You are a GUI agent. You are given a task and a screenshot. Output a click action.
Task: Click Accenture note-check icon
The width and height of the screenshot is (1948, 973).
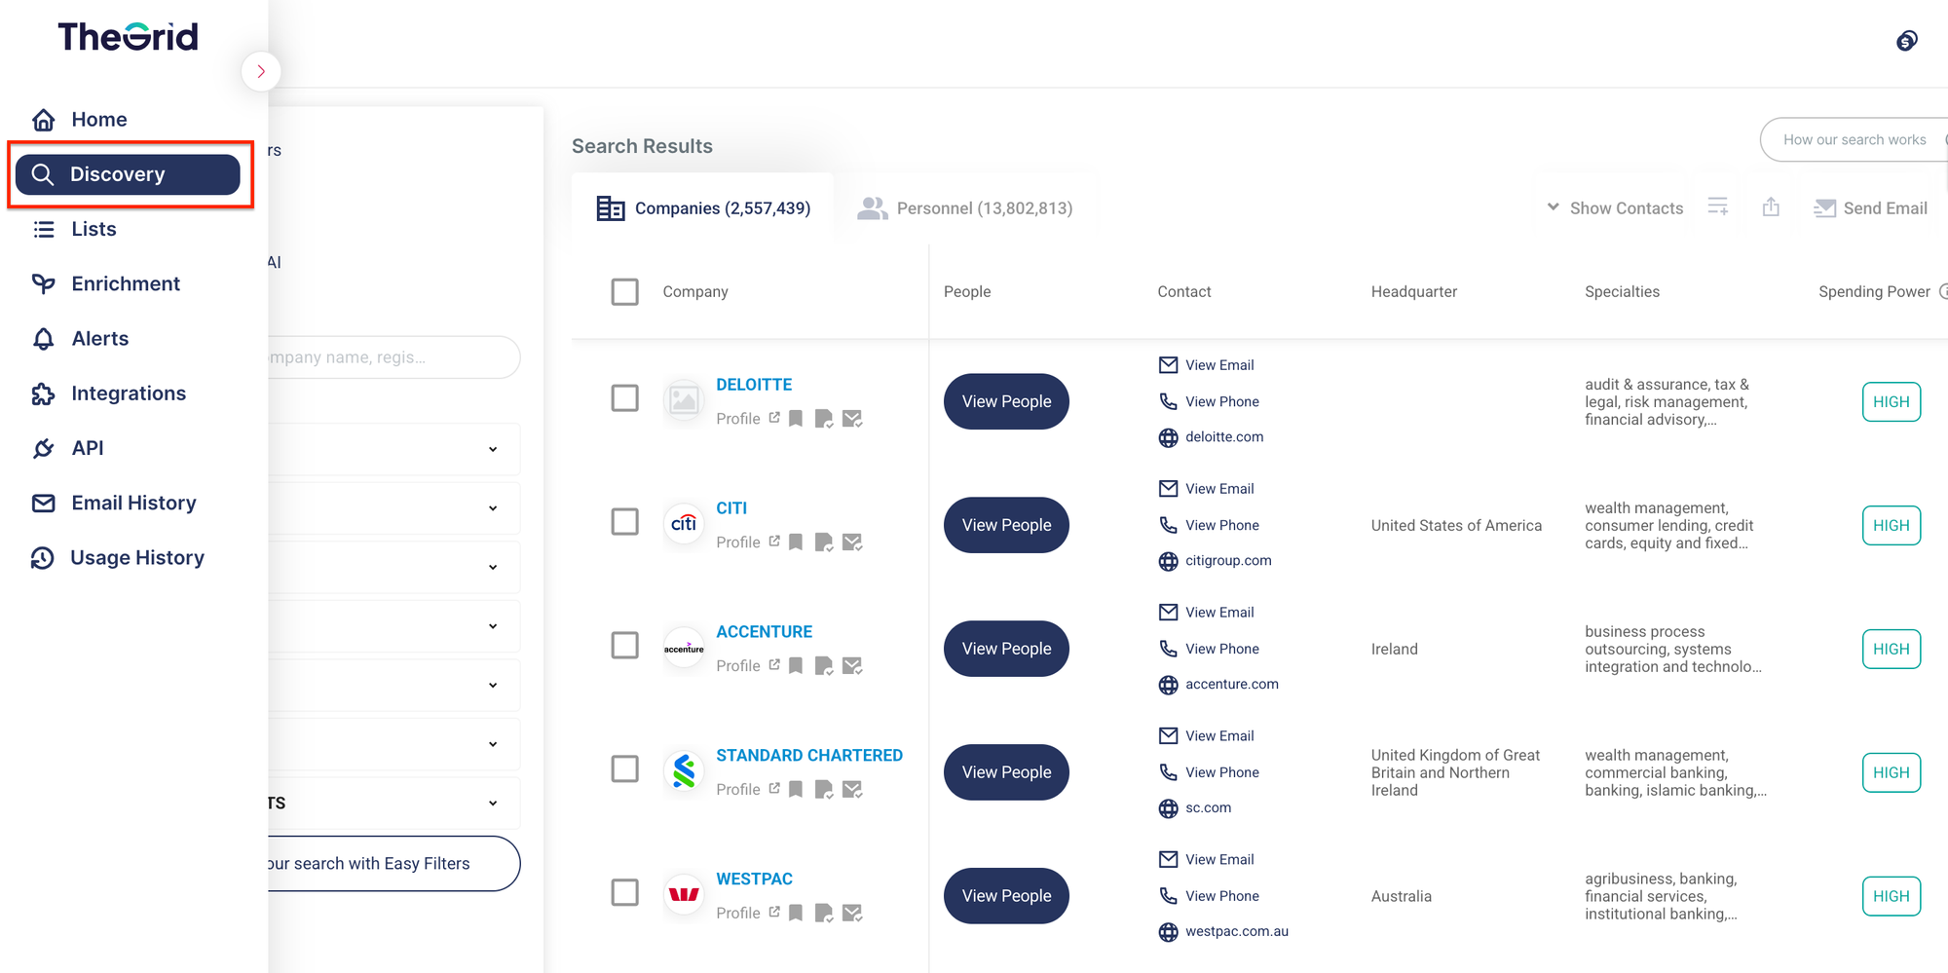[x=824, y=666]
